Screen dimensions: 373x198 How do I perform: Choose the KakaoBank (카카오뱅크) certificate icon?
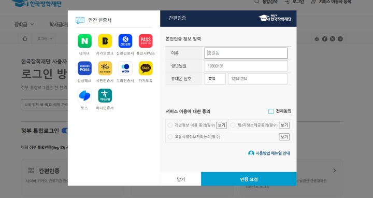coord(105,41)
